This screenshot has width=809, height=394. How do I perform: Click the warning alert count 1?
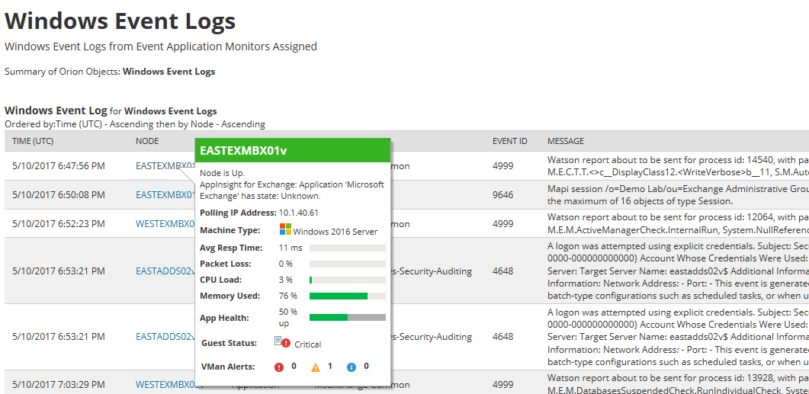coord(329,366)
